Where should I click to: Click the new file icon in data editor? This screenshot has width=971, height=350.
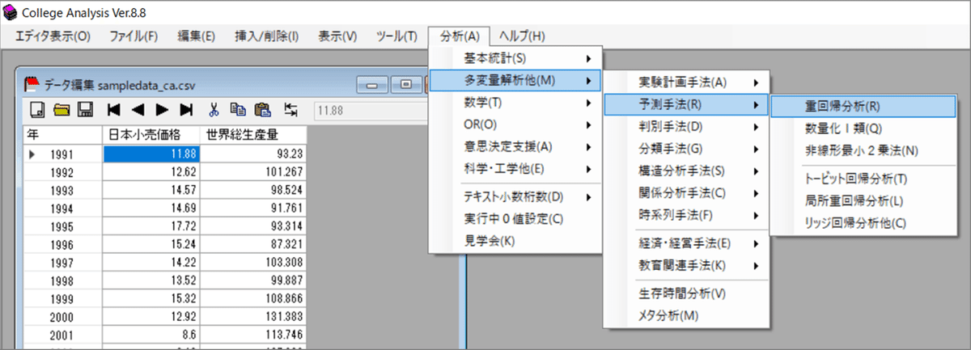pyautogui.click(x=36, y=110)
